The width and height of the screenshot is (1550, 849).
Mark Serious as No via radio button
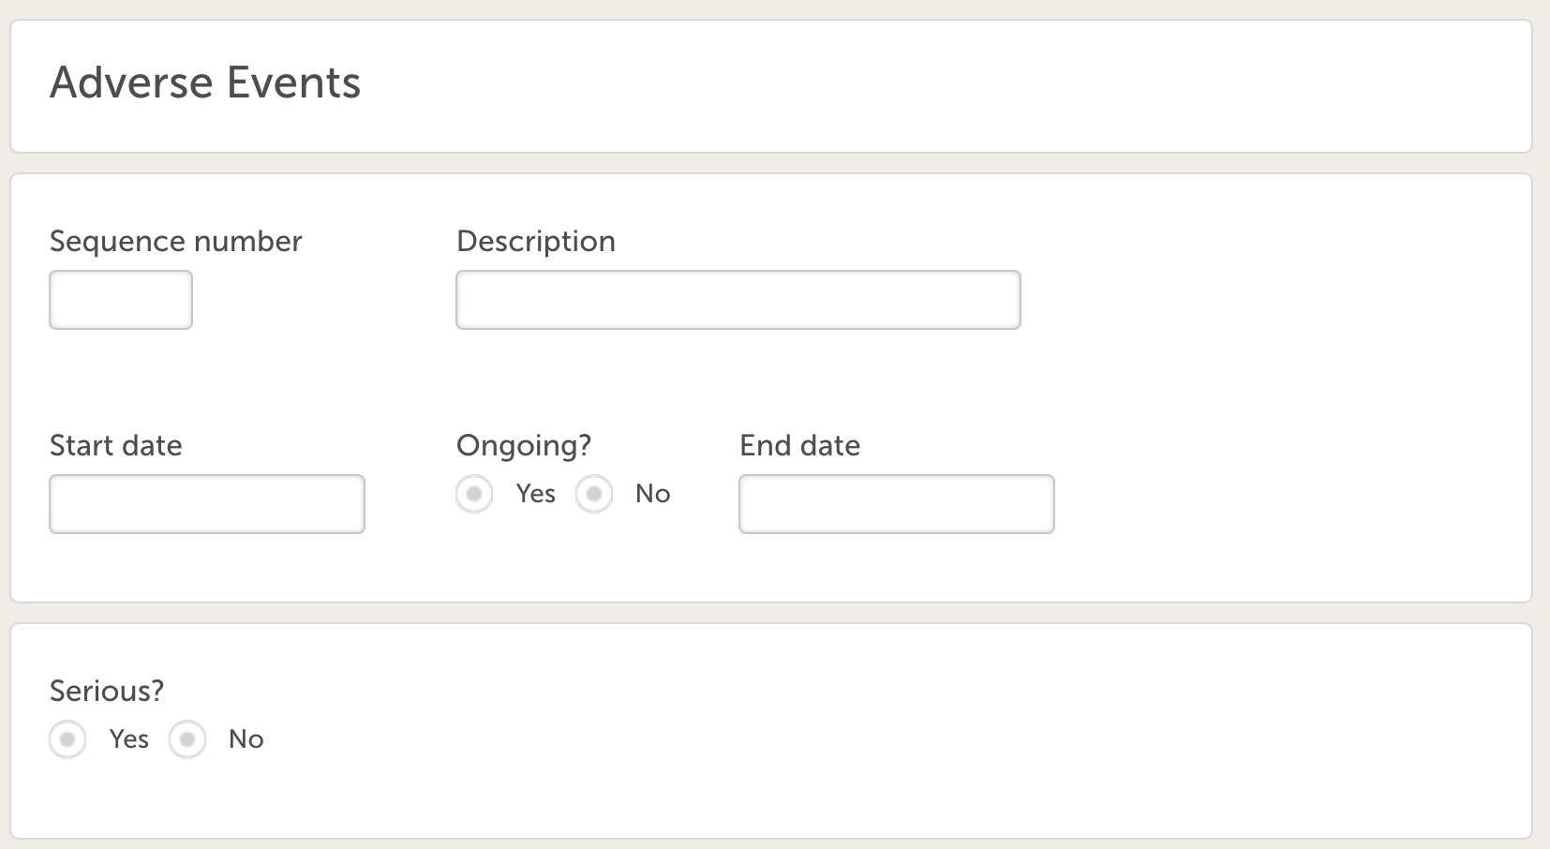pos(187,739)
